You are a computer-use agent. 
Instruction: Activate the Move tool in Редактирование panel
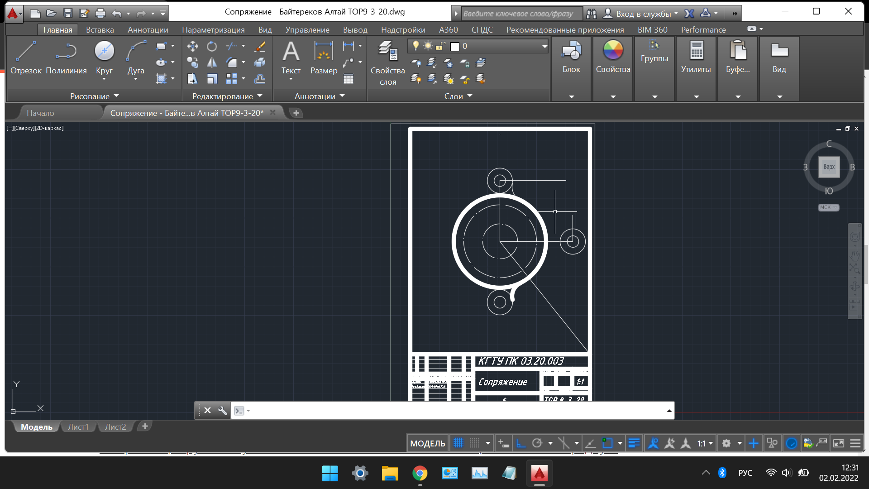pyautogui.click(x=193, y=46)
